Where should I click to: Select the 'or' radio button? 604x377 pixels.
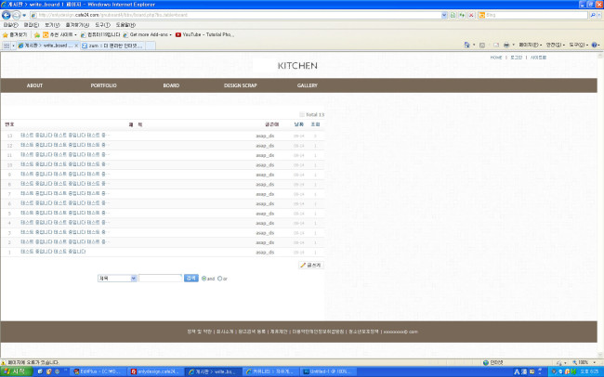click(x=219, y=278)
